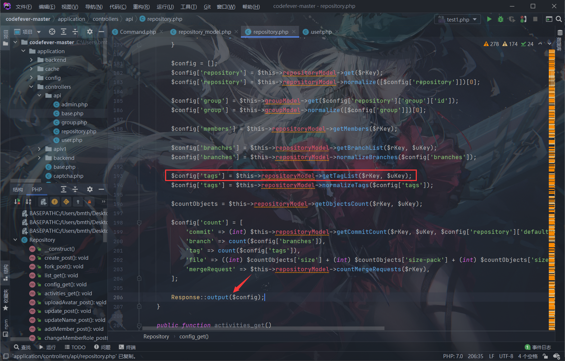Toggle Show Fields orange f filter
This screenshot has height=361, width=565.
click(x=55, y=202)
